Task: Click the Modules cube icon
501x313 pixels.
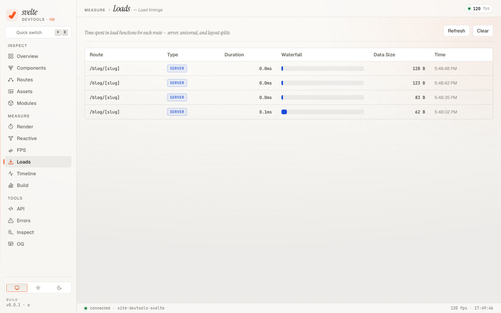Action: pos(11,103)
